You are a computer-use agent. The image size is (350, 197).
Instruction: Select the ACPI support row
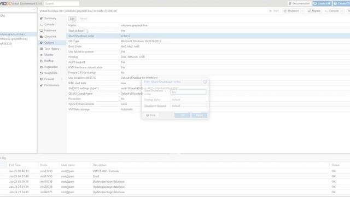pyautogui.click(x=208, y=62)
